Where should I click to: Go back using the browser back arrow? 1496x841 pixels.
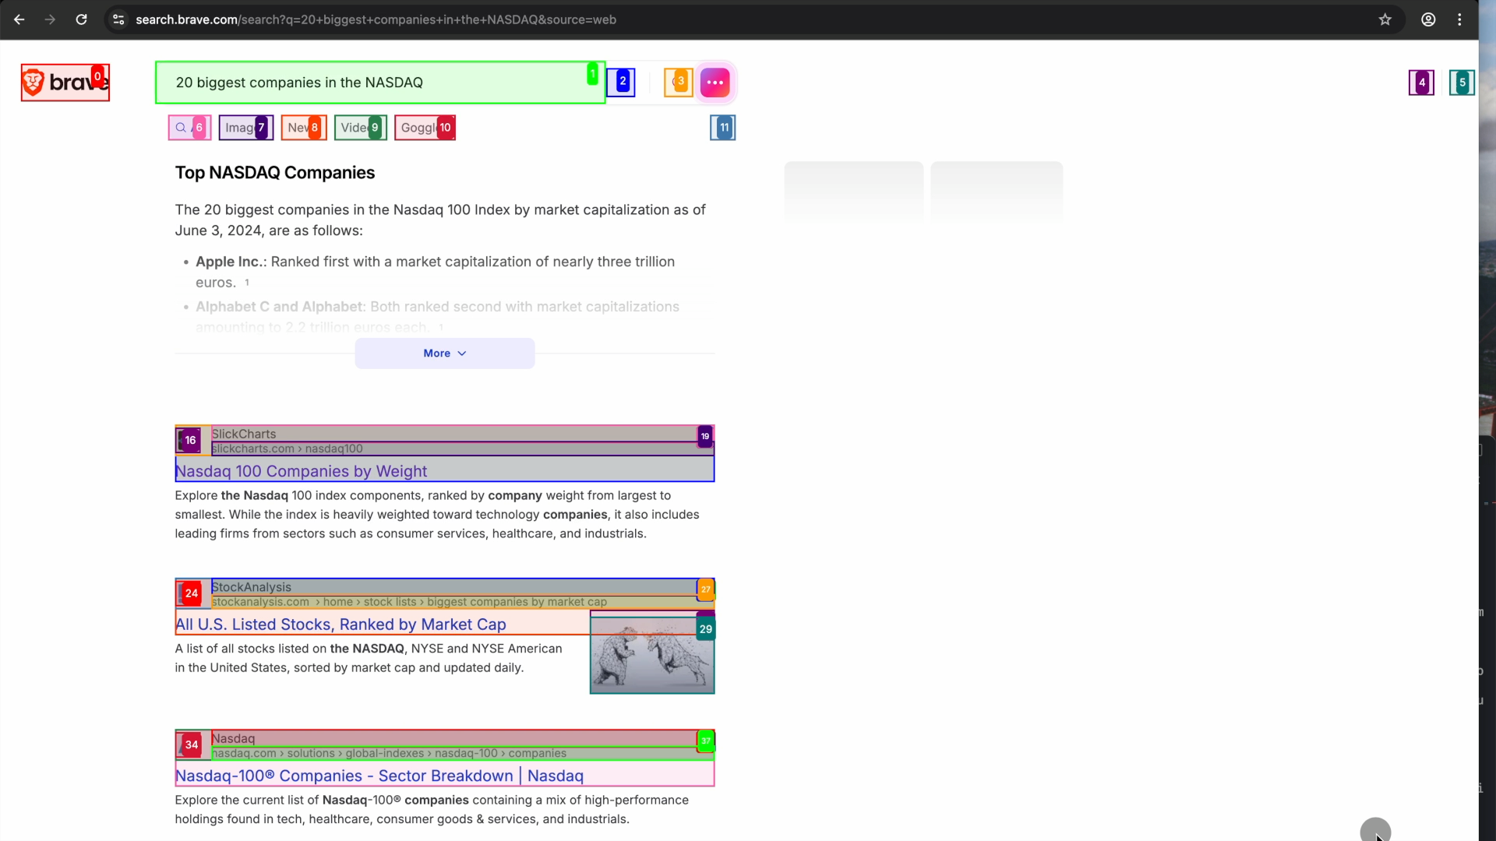tap(19, 19)
